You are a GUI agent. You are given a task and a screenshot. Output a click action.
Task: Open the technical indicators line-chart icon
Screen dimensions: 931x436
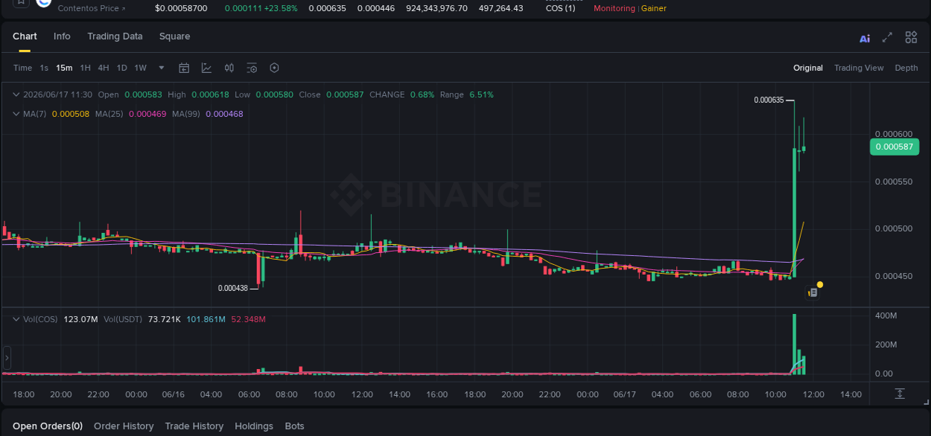pyautogui.click(x=206, y=68)
